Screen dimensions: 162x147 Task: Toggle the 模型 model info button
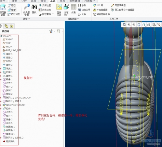[x=12, y=10]
